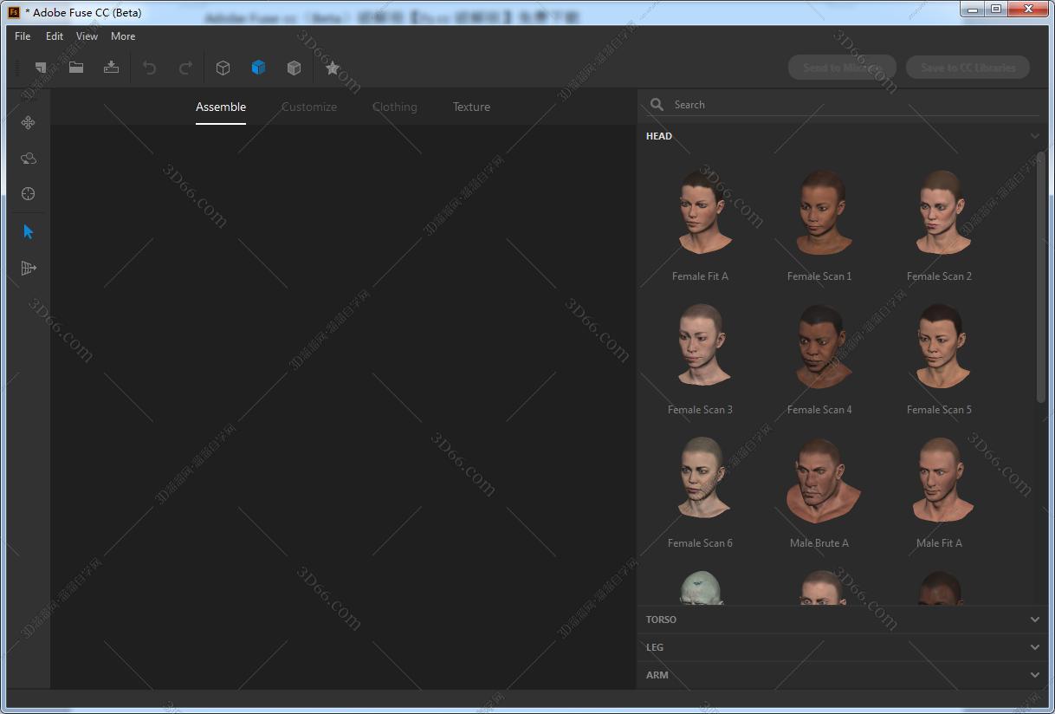Image resolution: width=1055 pixels, height=714 pixels.
Task: Click the star favorites icon in toolbar
Action: click(x=333, y=68)
